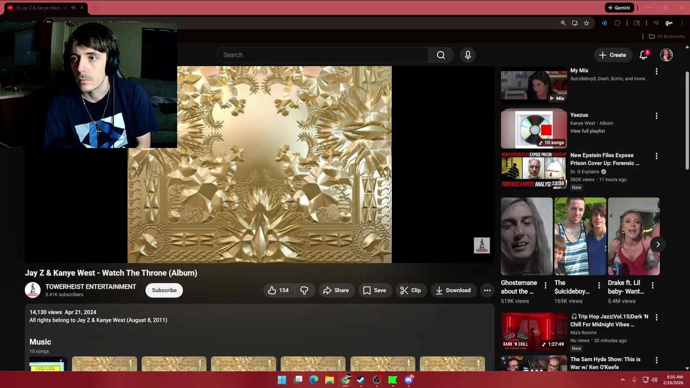690x388 pixels.
Task: Open options for The Sam Hyde Show
Action: [656, 360]
